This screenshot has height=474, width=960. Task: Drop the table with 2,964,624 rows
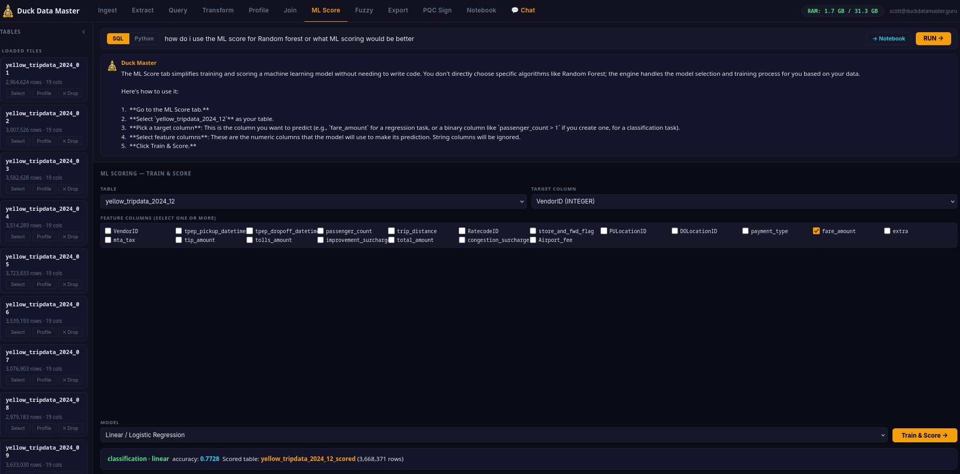tap(70, 93)
